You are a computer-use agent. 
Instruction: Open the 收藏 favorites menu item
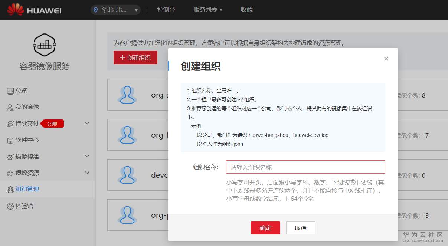tap(247, 10)
